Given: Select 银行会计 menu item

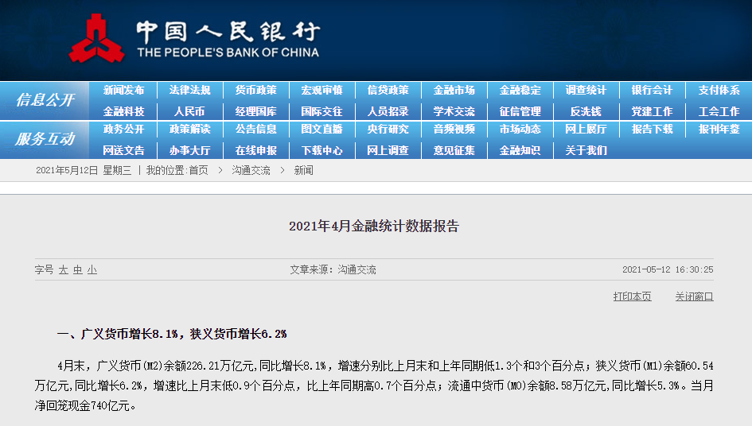Looking at the screenshot, I should point(653,90).
